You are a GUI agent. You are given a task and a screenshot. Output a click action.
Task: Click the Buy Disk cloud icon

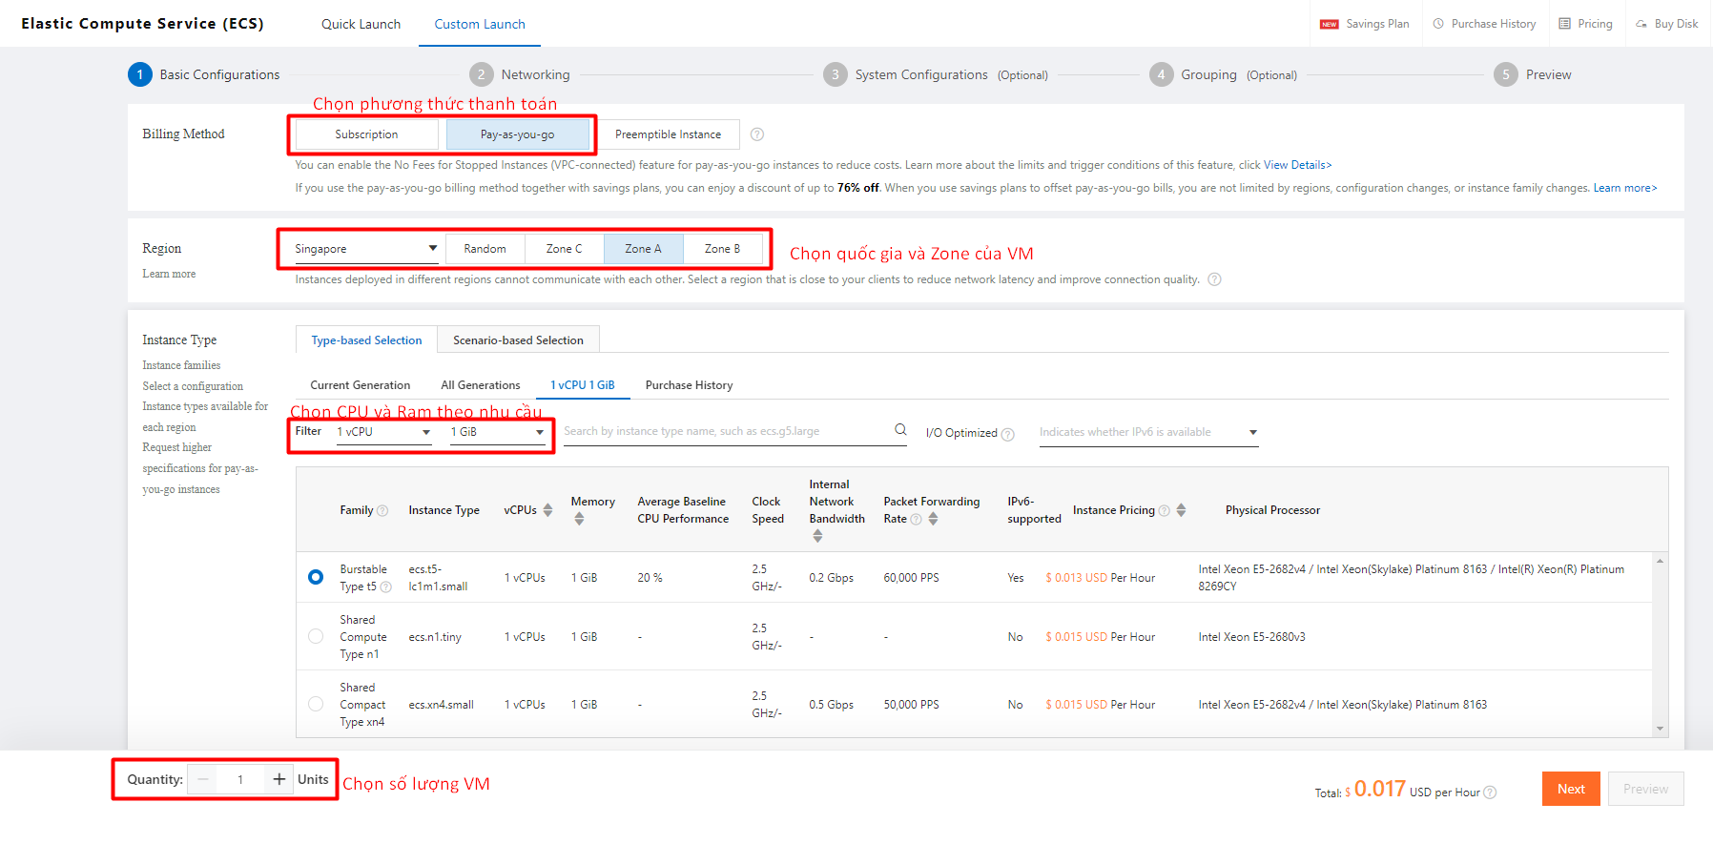pos(1641,24)
